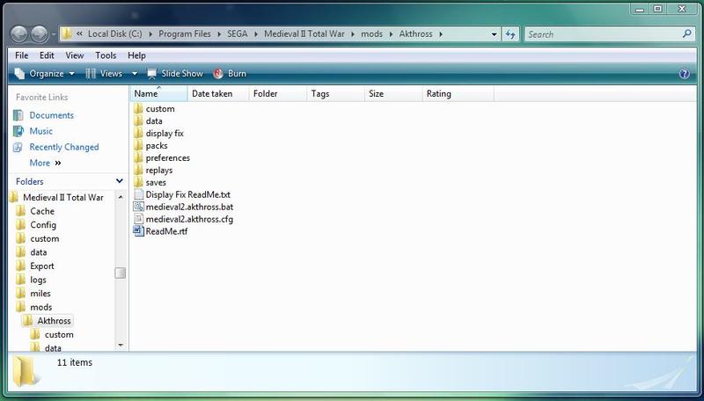Click the magnifying glass search icon
The width and height of the screenshot is (704, 401).
687,33
